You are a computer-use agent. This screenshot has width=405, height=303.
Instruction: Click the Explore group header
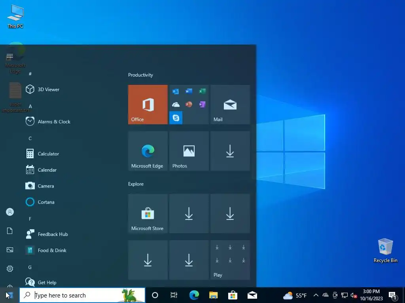coord(136,184)
